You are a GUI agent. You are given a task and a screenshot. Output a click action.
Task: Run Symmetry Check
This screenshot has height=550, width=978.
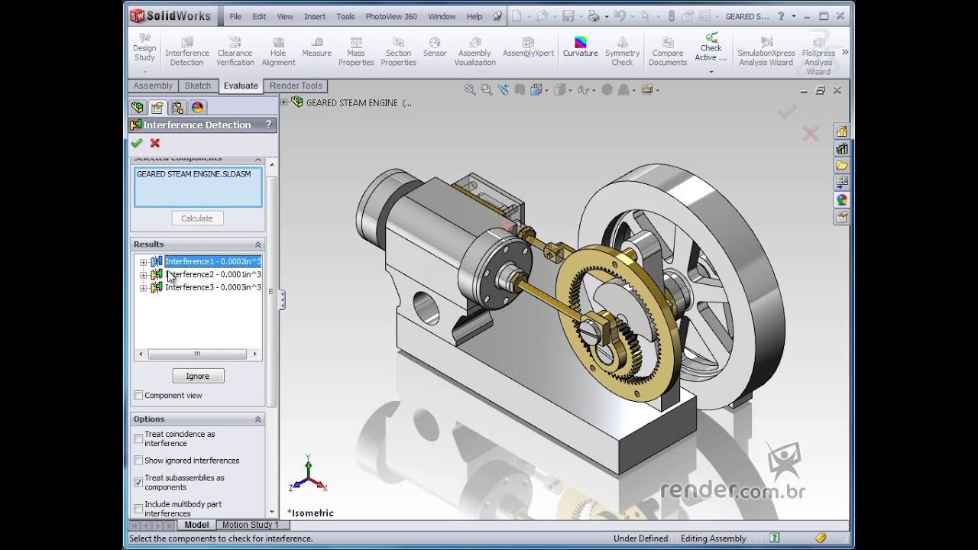click(622, 51)
